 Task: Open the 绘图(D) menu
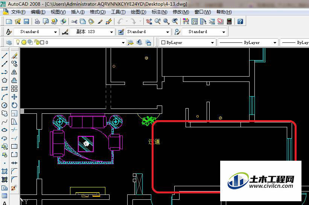click(x=139, y=12)
